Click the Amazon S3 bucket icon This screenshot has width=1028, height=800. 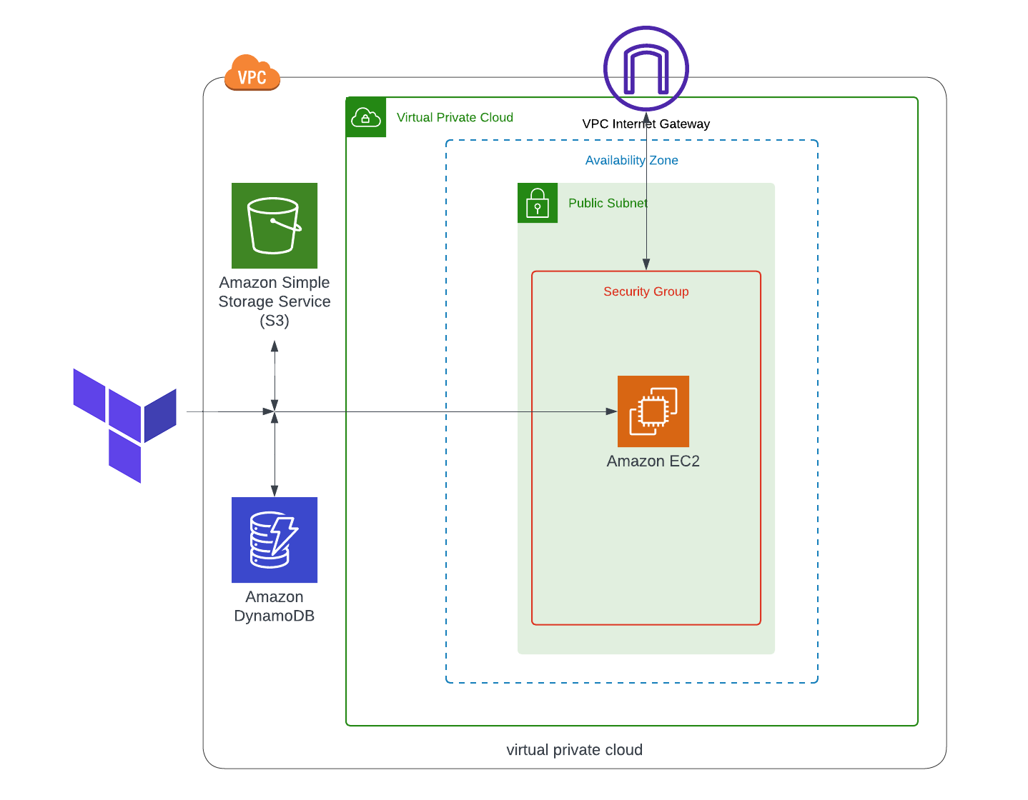click(x=275, y=226)
